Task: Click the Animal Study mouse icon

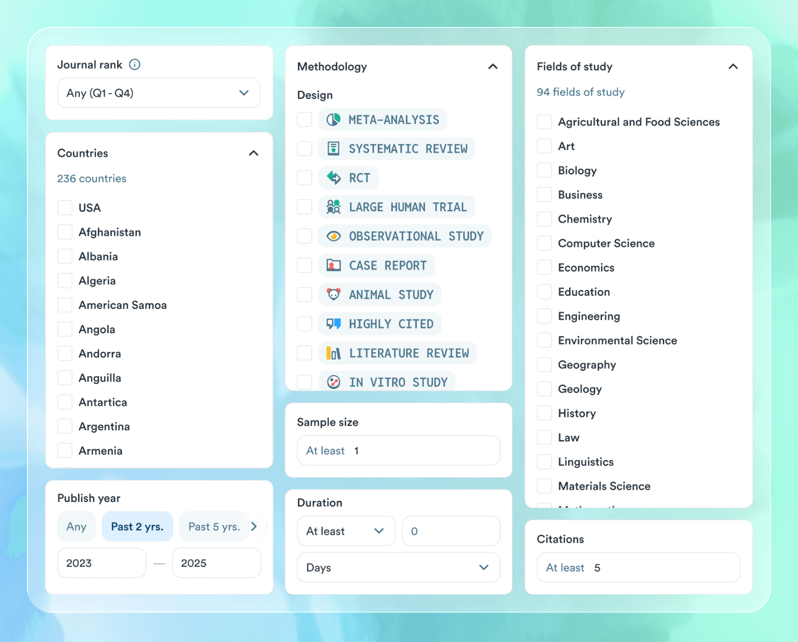Action: pos(333,294)
